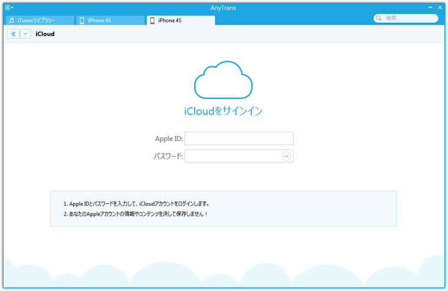This screenshot has height=291, width=448.
Task: Click the iCloudをサインイン heading
Action: coord(223,111)
